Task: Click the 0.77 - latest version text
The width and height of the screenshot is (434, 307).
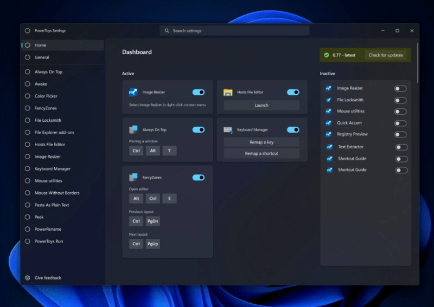Action: [x=344, y=55]
